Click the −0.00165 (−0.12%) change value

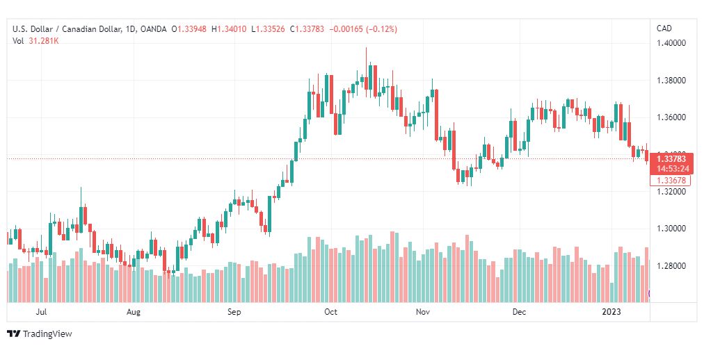coord(363,30)
